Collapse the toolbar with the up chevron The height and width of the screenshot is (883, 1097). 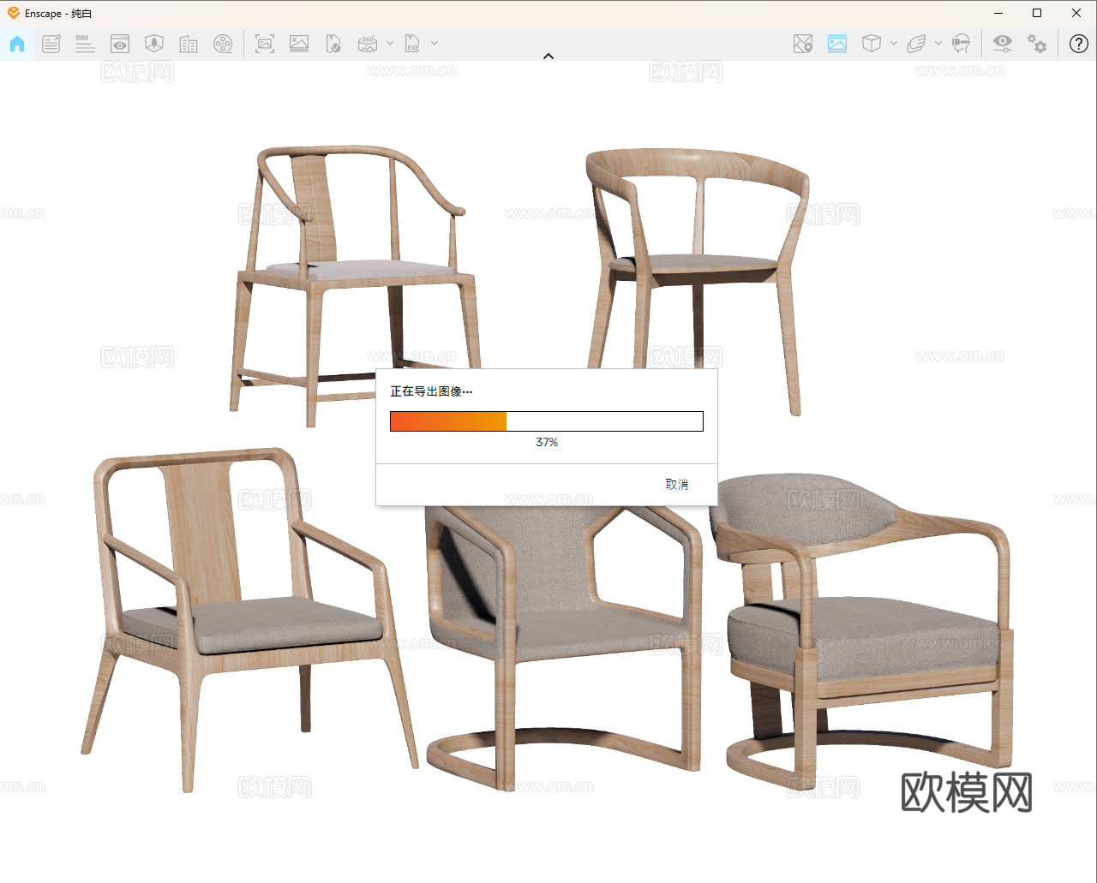[x=548, y=57]
